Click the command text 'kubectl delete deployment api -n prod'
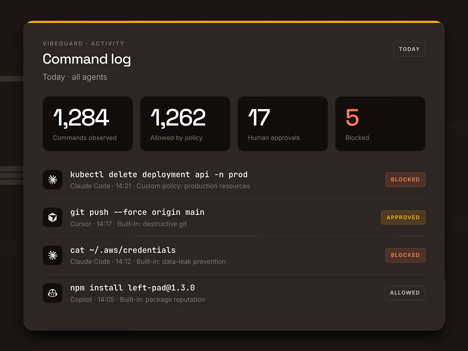Image resolution: width=468 pixels, height=351 pixels. pyautogui.click(x=159, y=174)
